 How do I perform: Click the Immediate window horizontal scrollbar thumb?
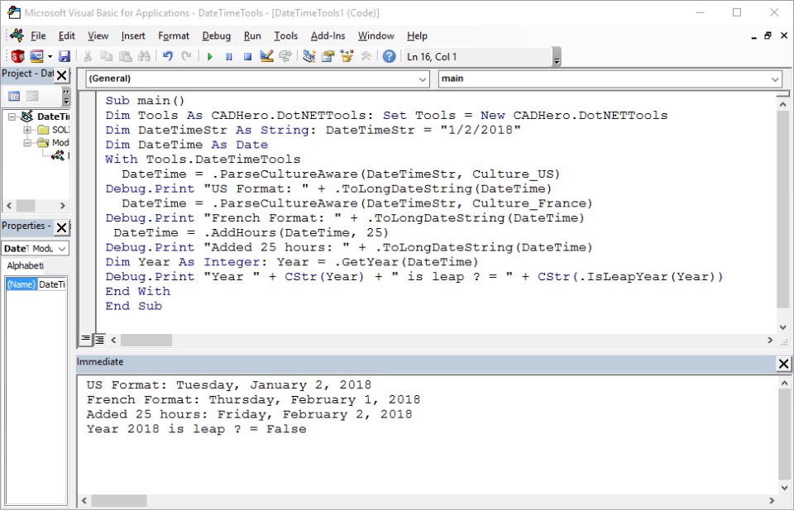119,501
